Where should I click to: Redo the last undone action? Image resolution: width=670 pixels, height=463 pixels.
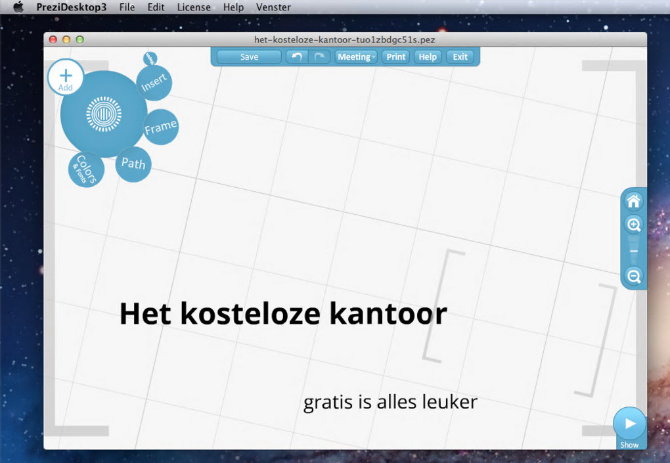click(x=319, y=56)
